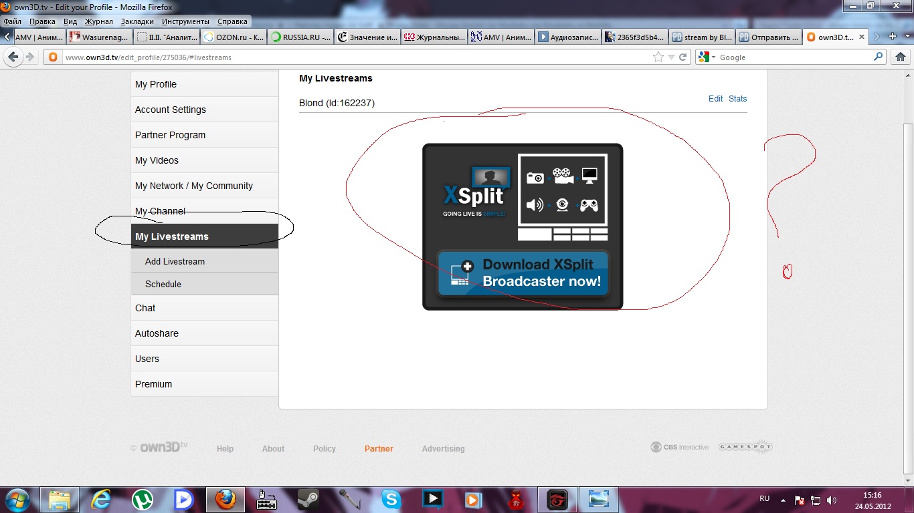Click the site identity icon beside the address
914x513 pixels.
54,57
